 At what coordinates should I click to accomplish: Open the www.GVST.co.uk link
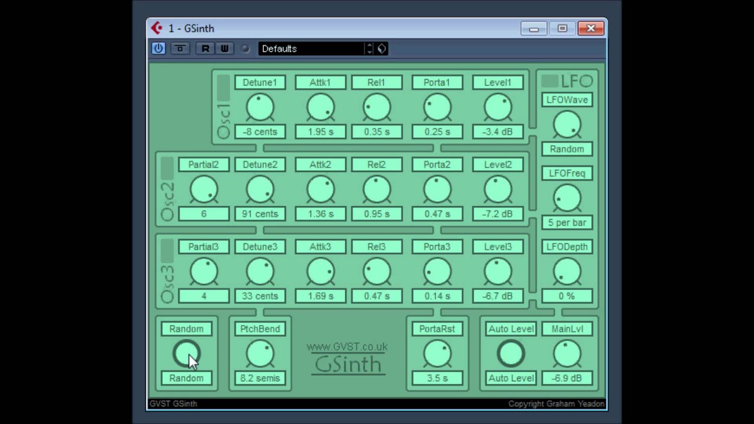tap(347, 347)
